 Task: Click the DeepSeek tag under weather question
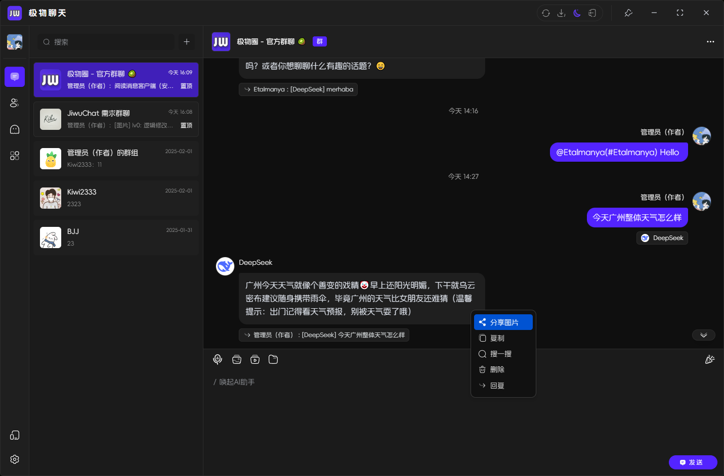662,238
